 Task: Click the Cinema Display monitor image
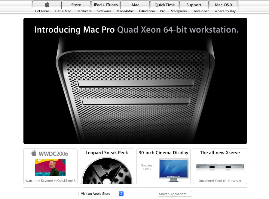(x=173, y=170)
